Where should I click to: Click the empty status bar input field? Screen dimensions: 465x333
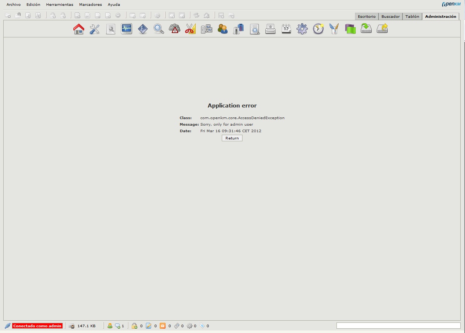click(398, 326)
